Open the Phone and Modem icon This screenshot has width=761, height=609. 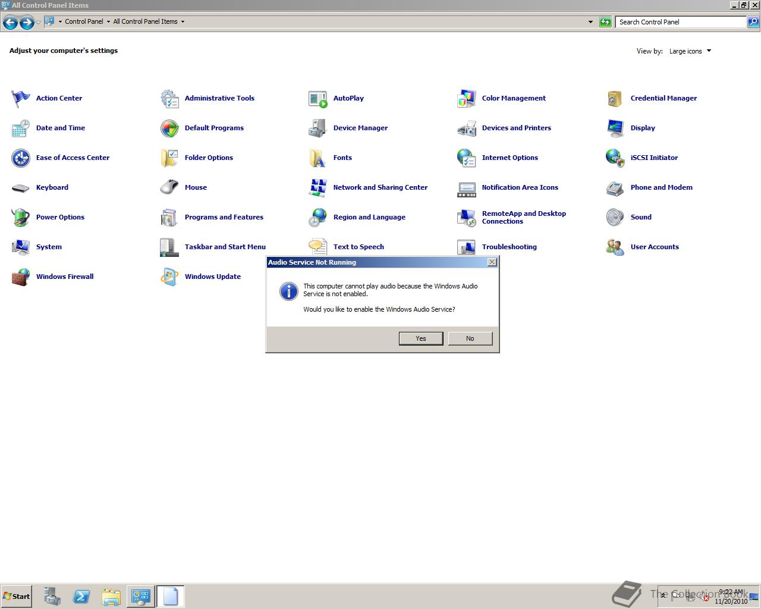pos(615,187)
